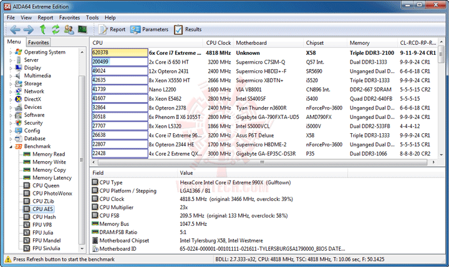Screen dimensions: 449x267
Task: Select the 12x Opteron 2431 row
Action: (264, 71)
